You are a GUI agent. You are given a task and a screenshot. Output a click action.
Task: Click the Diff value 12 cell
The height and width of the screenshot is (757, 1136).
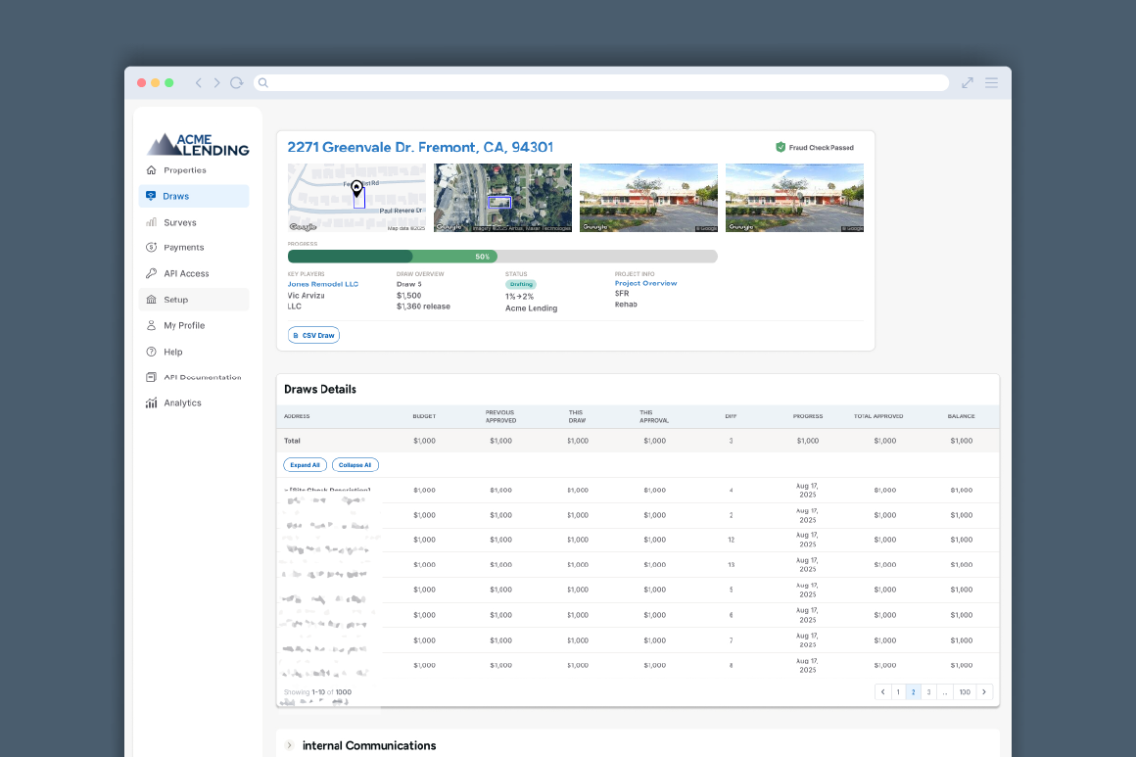[731, 540]
